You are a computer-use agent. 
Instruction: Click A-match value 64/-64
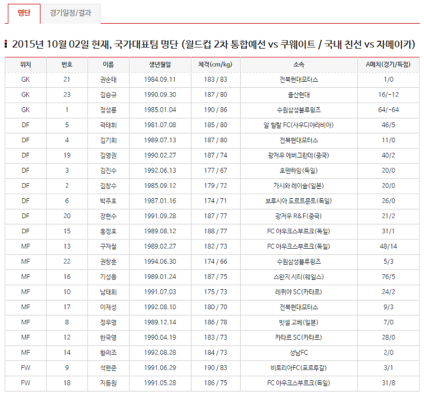tap(388, 110)
